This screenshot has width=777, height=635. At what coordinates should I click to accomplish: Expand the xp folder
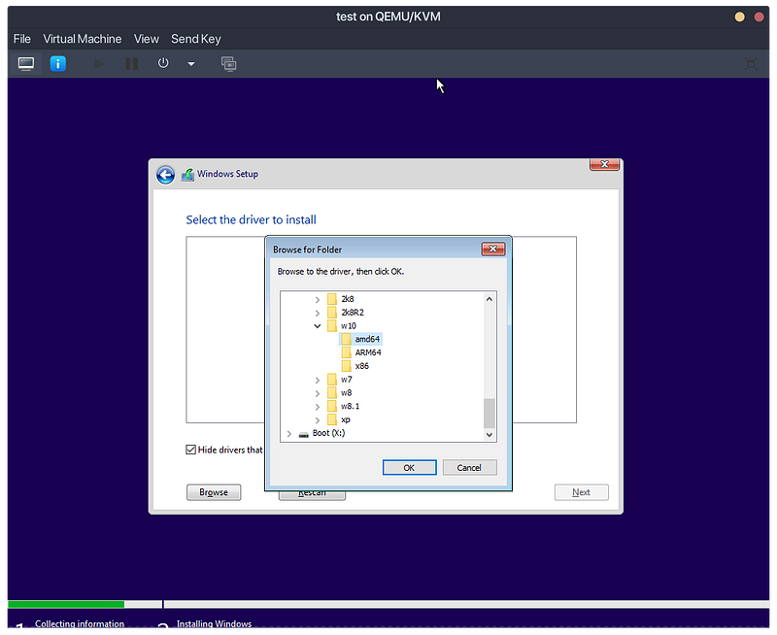tap(318, 420)
